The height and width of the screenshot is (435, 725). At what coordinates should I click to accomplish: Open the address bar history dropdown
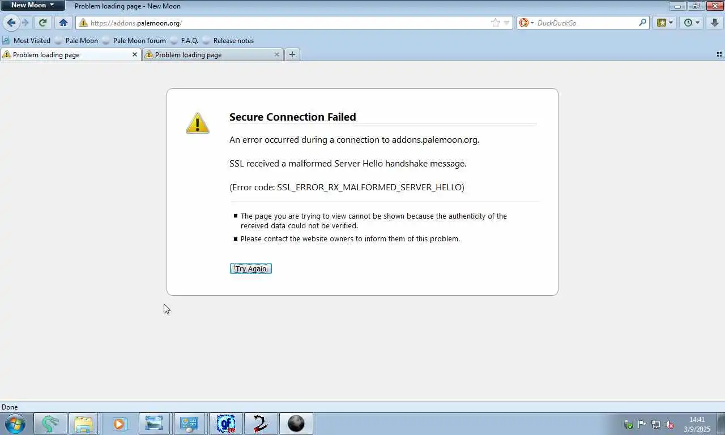[x=507, y=23]
